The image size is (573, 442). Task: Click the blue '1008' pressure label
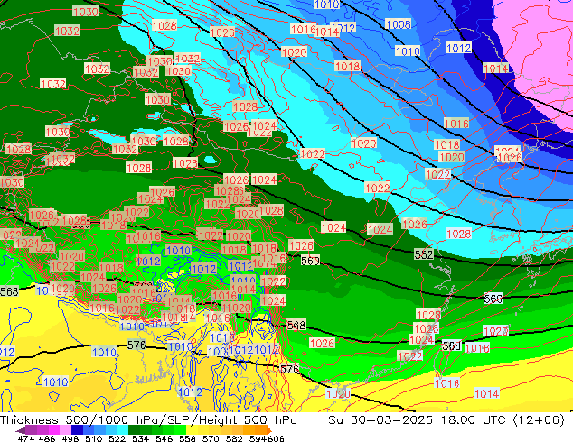point(399,24)
